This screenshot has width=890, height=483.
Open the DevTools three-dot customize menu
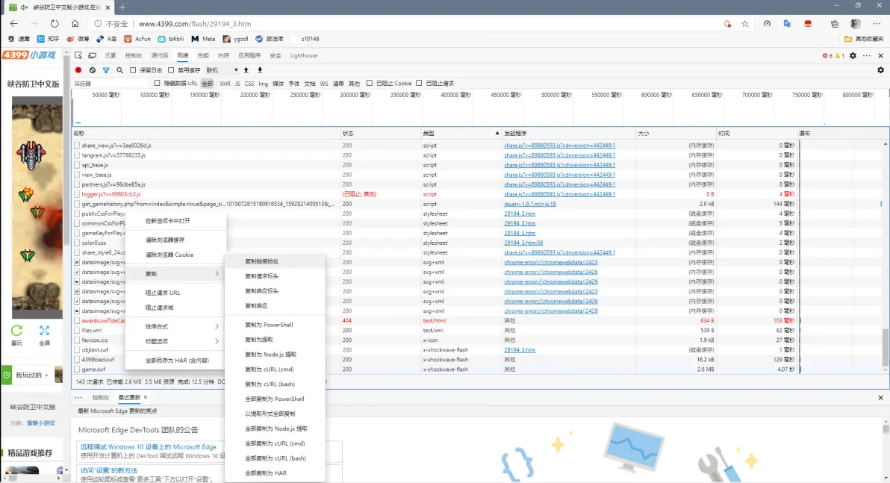(867, 56)
